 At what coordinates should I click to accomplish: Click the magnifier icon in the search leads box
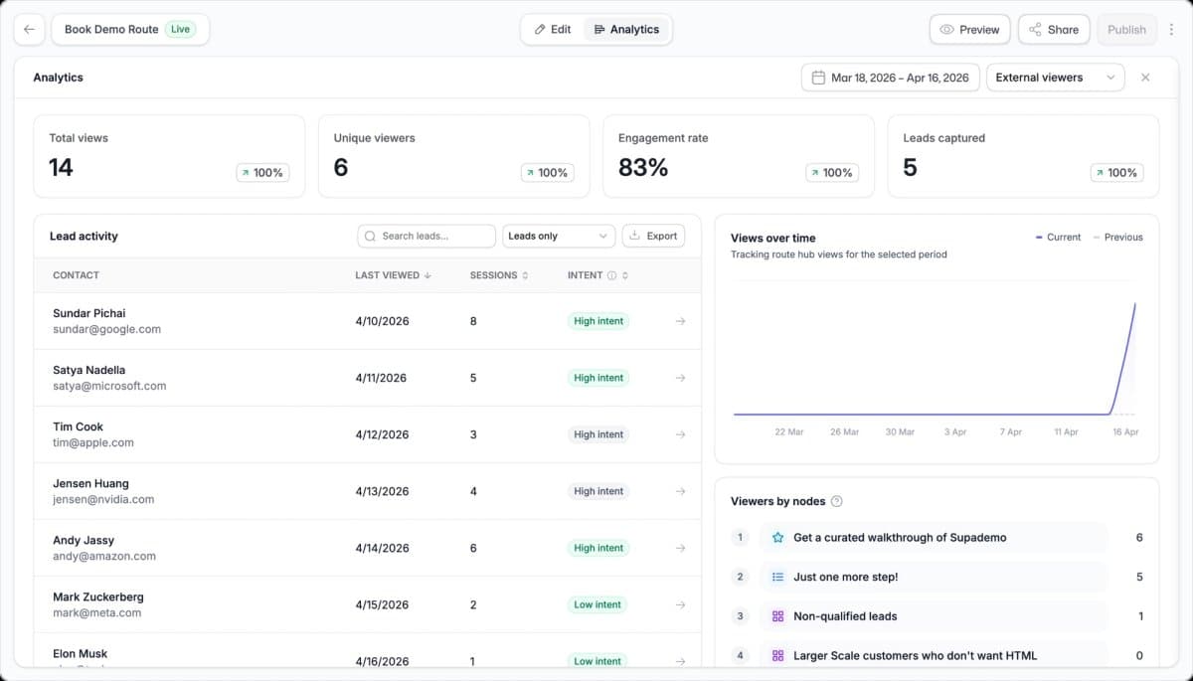pos(371,237)
